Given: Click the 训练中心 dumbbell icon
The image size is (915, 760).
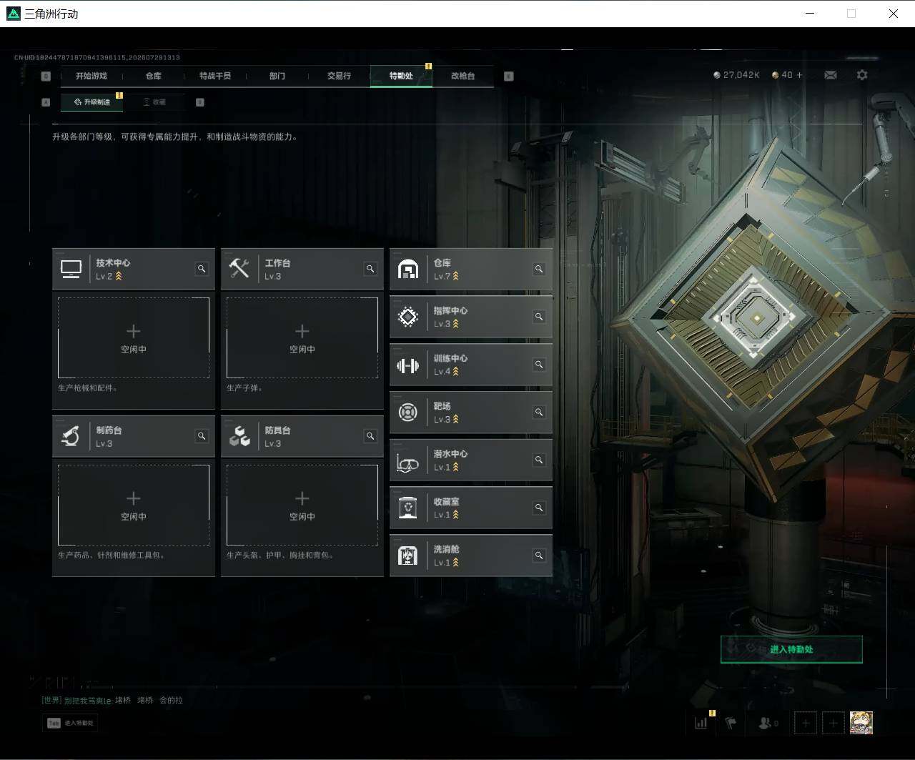Looking at the screenshot, I should point(408,365).
